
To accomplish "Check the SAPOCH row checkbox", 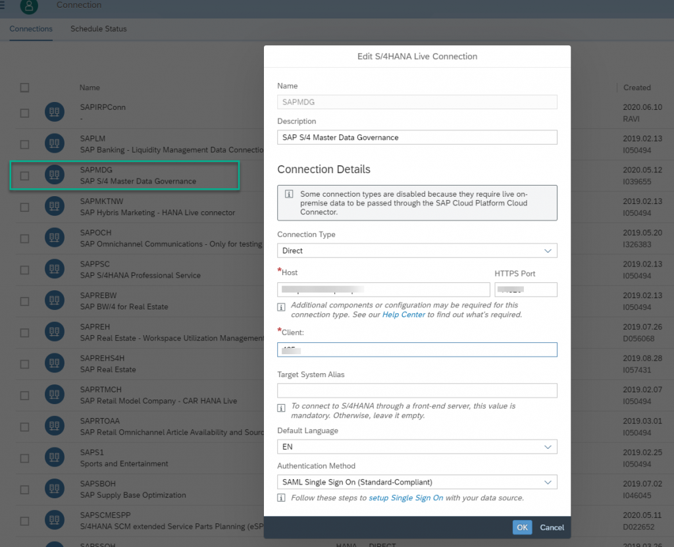I will tap(24, 239).
